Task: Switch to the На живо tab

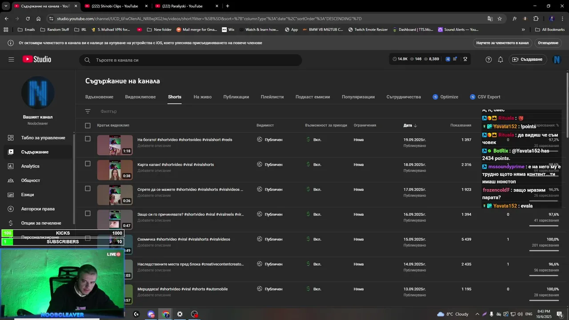Action: pos(202,97)
